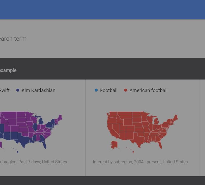Select the Kim Kardashian legend label
205x185 pixels.
pos(38,90)
